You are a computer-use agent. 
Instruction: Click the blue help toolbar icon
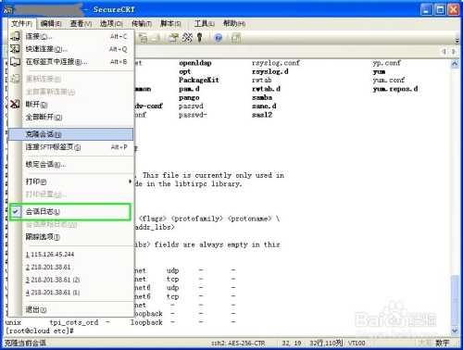point(219,38)
